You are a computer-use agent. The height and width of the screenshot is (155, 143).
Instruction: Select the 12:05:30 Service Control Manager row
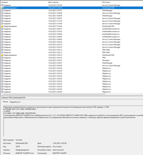[x=71, y=42]
